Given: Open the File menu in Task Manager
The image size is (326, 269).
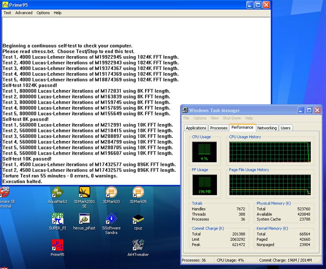Looking at the screenshot, I should pos(186,118).
